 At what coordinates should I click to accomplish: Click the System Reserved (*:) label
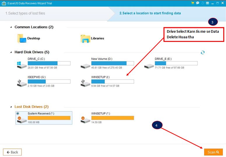tap(41, 113)
